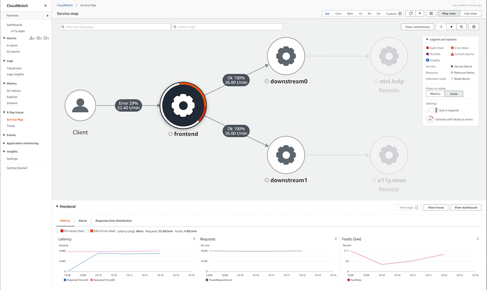Close the CloudWatch navigation sidebar
Viewport: 487px width, 290px height.
point(45,5)
